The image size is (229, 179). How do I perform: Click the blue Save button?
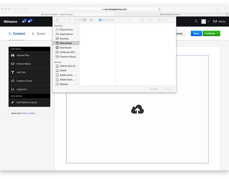click(x=196, y=33)
